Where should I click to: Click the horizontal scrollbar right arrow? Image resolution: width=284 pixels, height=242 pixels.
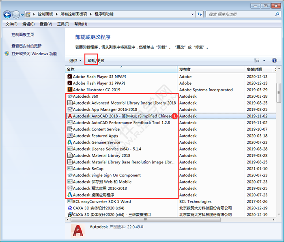273,220
